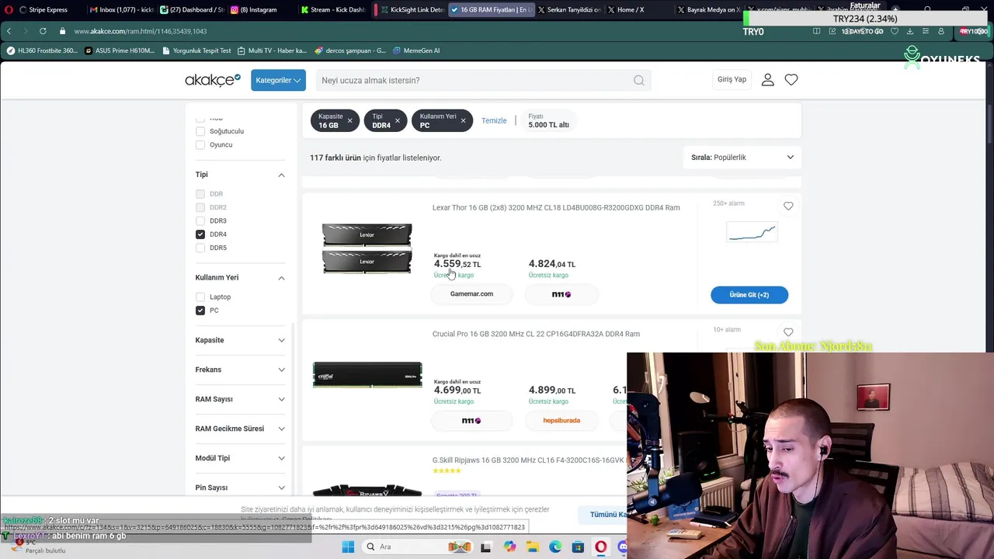Click the Lexar Thor RAM product image
Screen dimensions: 994x559
pyautogui.click(x=367, y=248)
